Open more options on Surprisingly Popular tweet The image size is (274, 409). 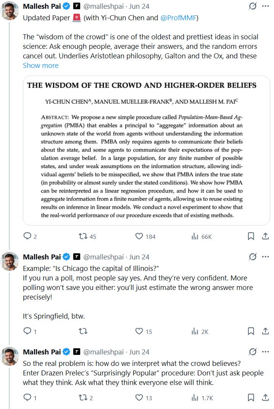coord(265,352)
